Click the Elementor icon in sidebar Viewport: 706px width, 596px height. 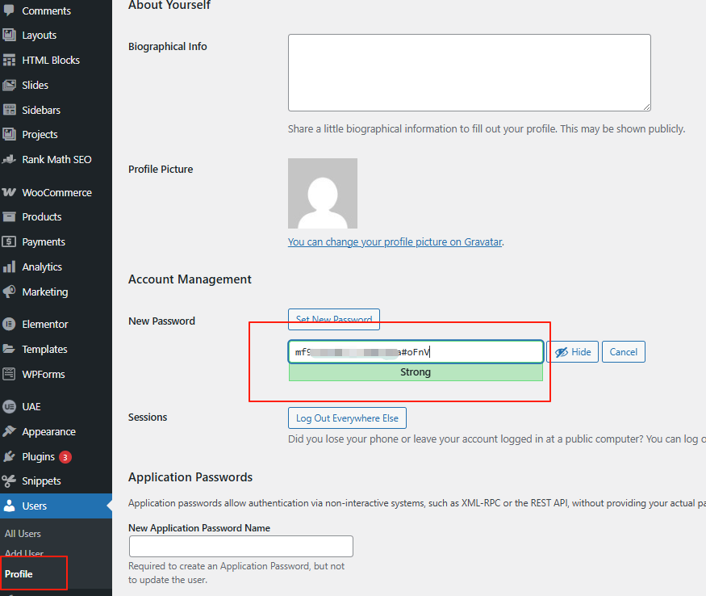click(x=10, y=324)
